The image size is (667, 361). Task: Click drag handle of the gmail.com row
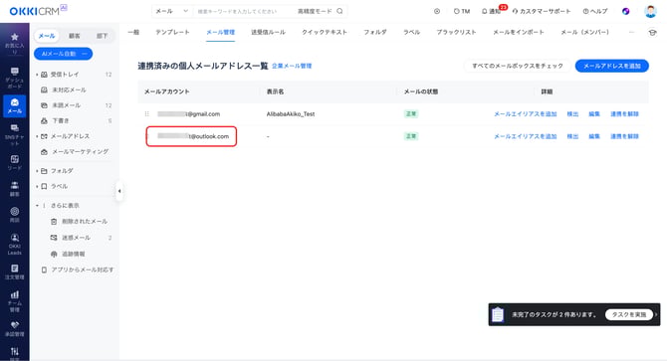click(x=146, y=113)
